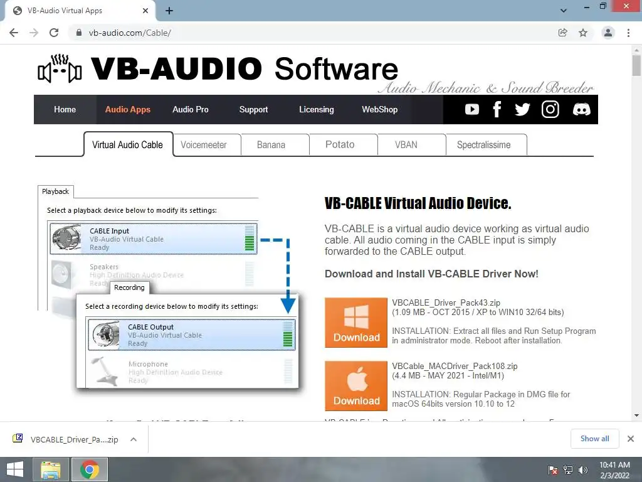Click the page scrollbar down arrow
Screen dimensions: 642x482
(636, 415)
